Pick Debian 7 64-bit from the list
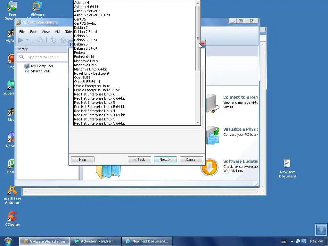 (135, 32)
